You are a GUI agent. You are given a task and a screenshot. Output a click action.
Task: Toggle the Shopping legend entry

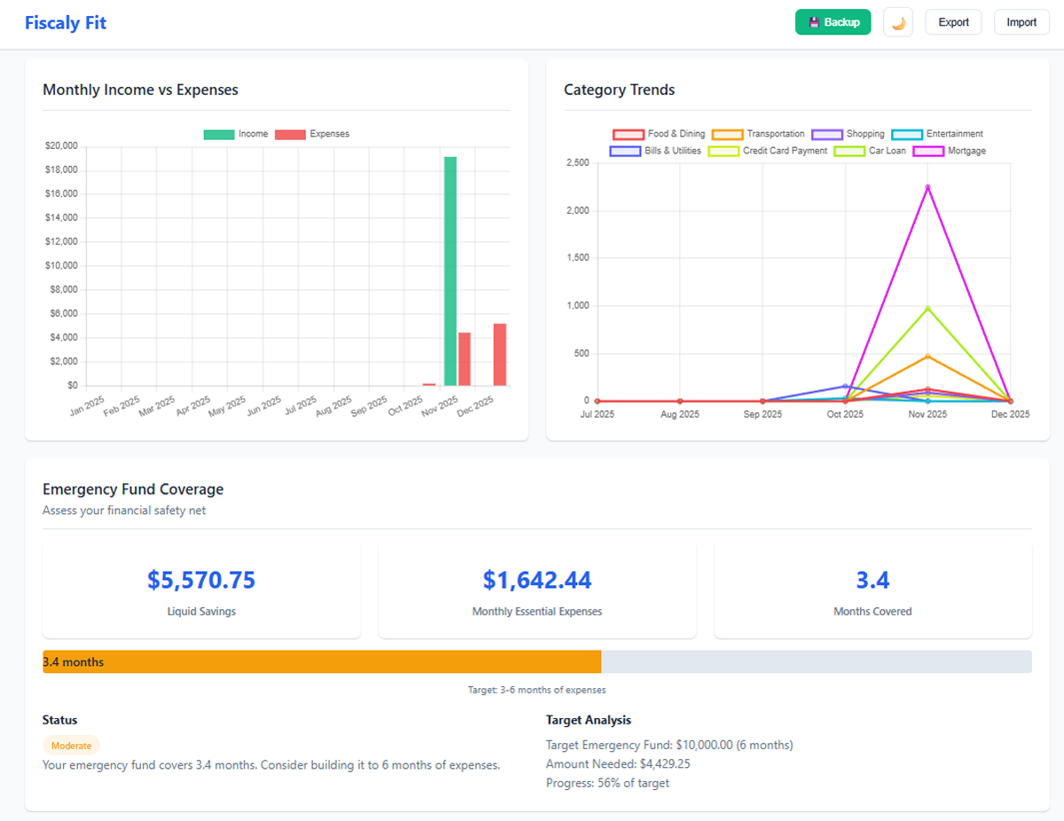click(849, 134)
